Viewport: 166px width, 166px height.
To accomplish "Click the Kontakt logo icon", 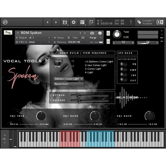I will (5, 22).
